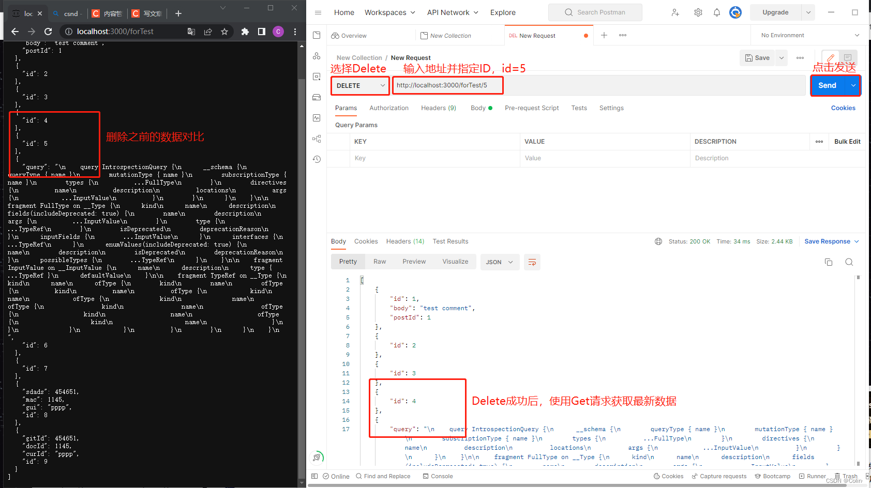Open comments icon in request header
The width and height of the screenshot is (871, 488).
pos(848,58)
